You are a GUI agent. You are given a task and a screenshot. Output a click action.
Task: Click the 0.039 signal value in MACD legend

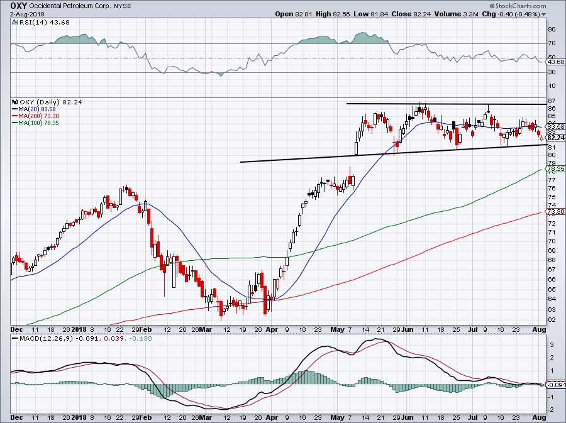[x=113, y=339]
